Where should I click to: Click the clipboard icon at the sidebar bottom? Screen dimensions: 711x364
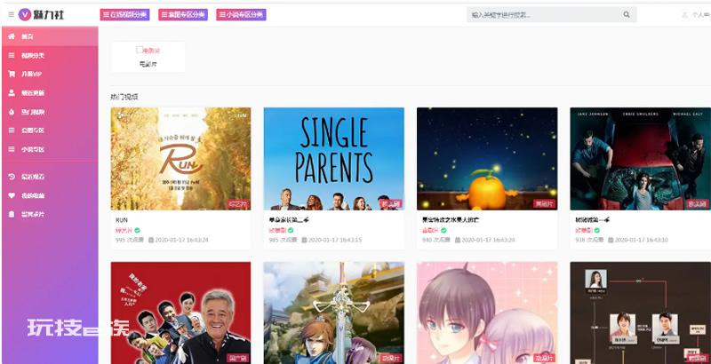pyautogui.click(x=12, y=214)
